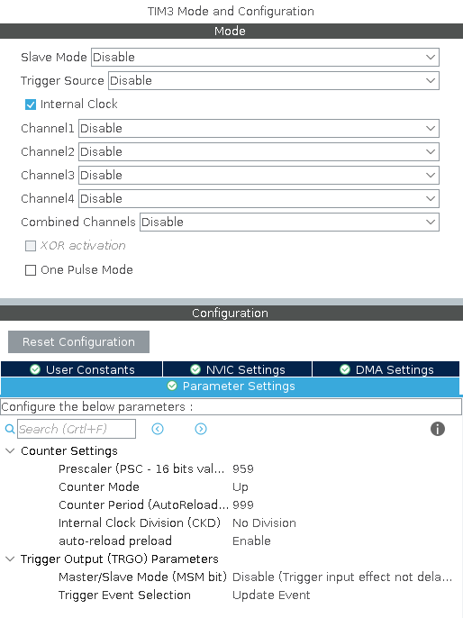Click the DMA Settings green check icon

click(x=345, y=369)
